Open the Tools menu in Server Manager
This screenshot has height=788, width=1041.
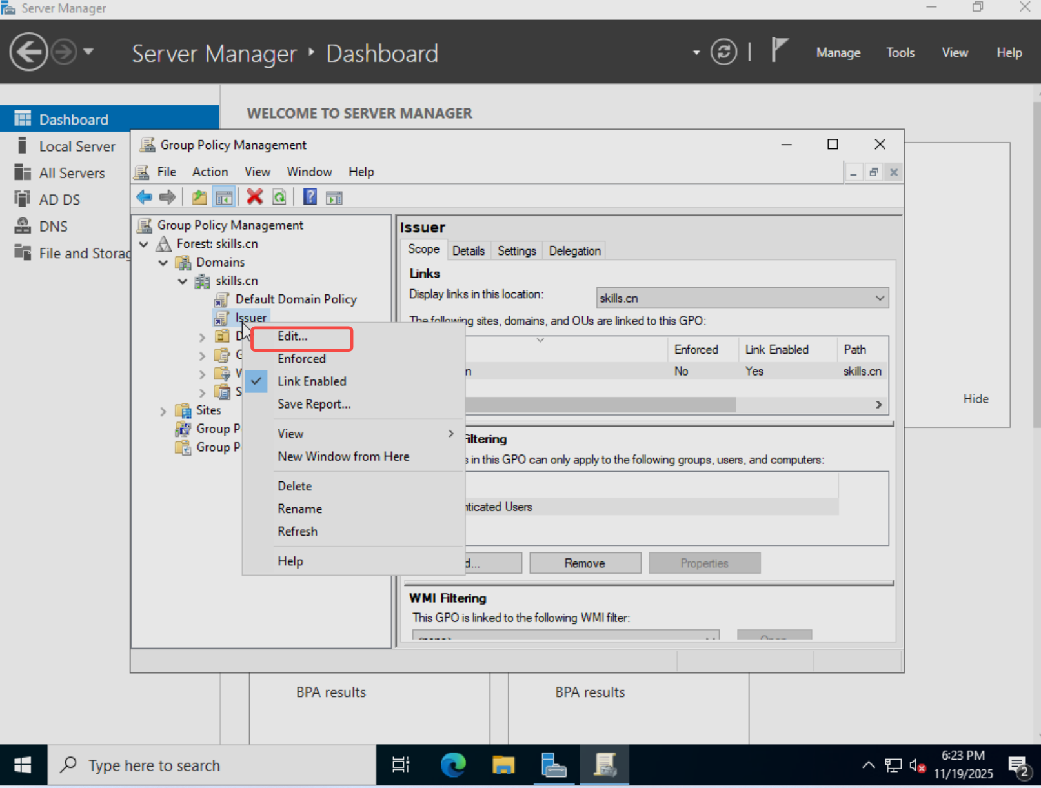coord(900,52)
